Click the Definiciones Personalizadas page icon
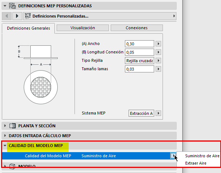Viewport: 221px width, 173px height. click(x=28, y=16)
